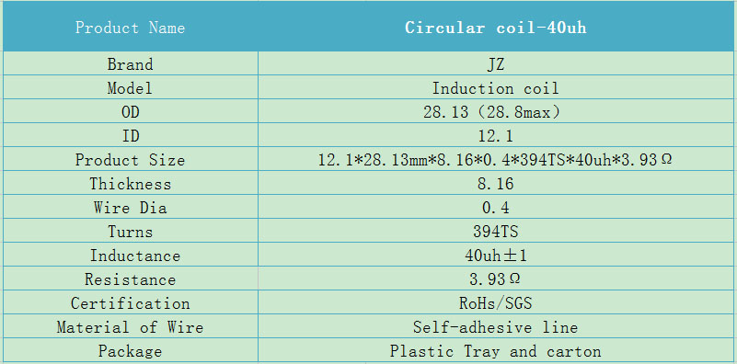The width and height of the screenshot is (737, 364).
Task: Select the Product Size label cell
Action: tap(131, 160)
